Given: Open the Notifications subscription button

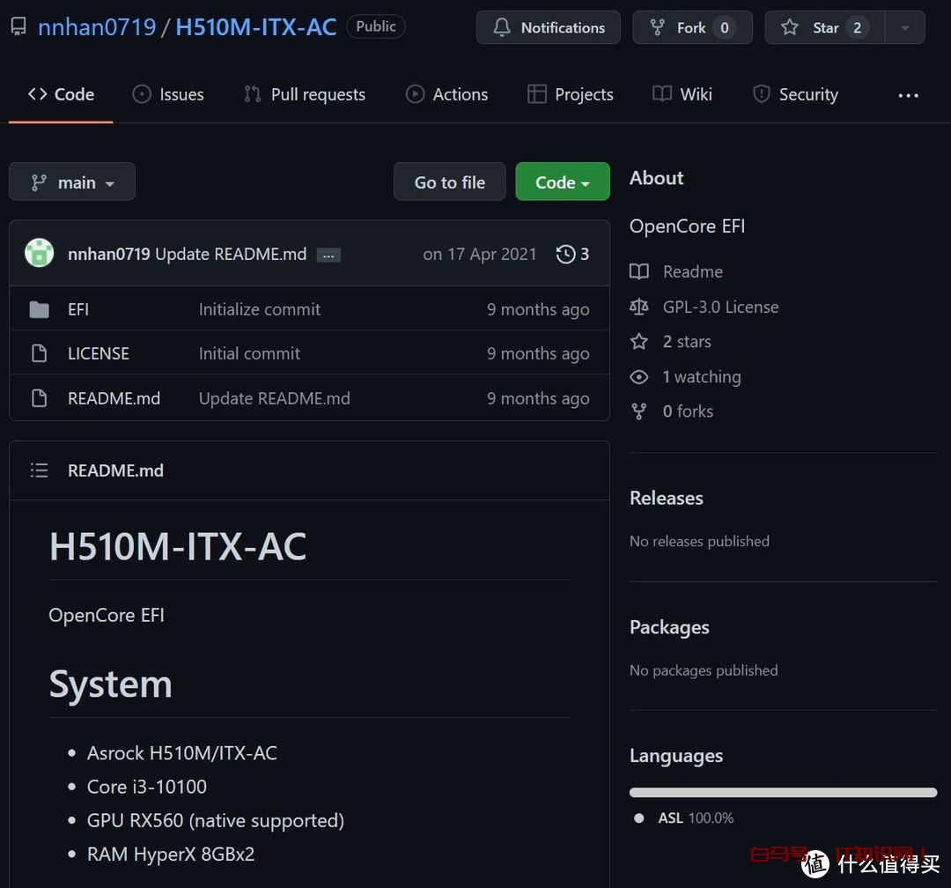Looking at the screenshot, I should tap(549, 27).
